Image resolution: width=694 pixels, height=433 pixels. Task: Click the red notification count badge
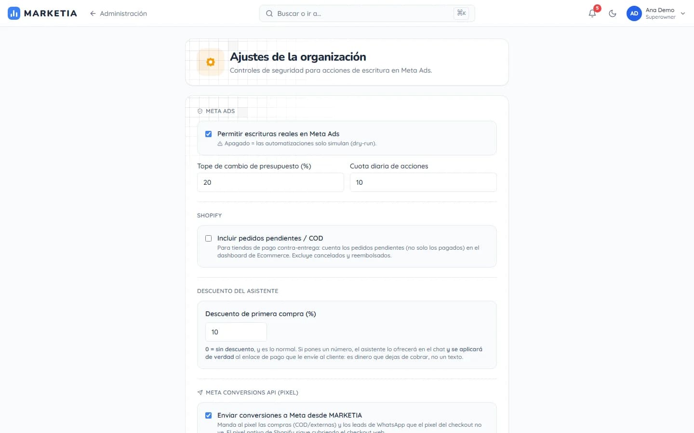pyautogui.click(x=597, y=8)
